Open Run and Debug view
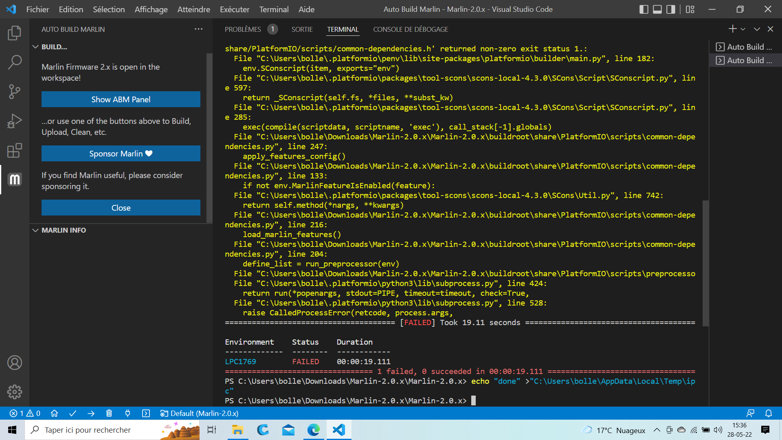Viewport: 782px width, 440px height. tap(15, 121)
